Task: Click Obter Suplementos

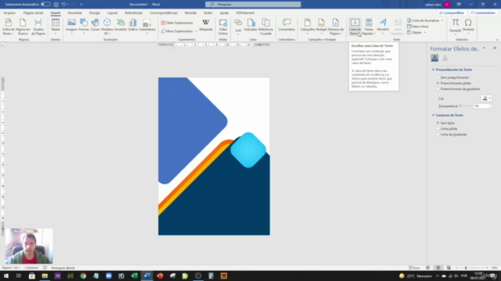Action: click(x=177, y=23)
